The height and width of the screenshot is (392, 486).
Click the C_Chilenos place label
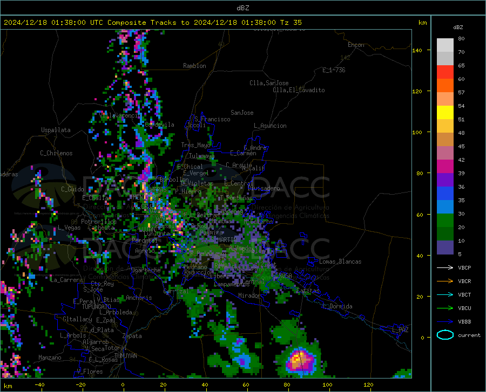tap(56, 153)
